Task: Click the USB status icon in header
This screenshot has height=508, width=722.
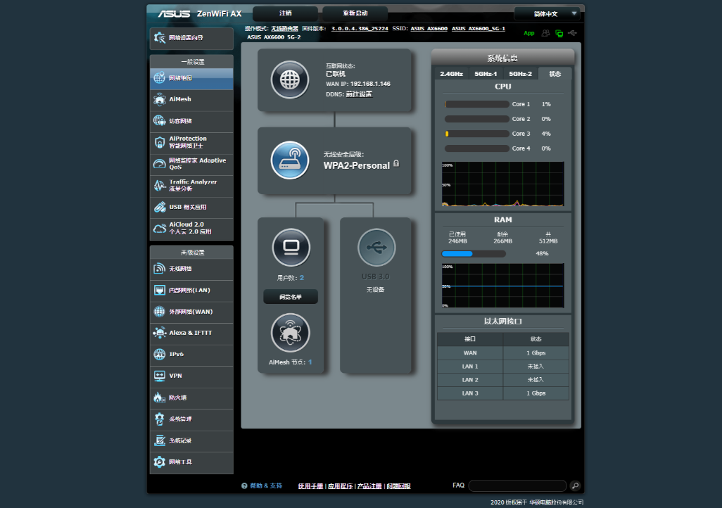Action: [572, 33]
